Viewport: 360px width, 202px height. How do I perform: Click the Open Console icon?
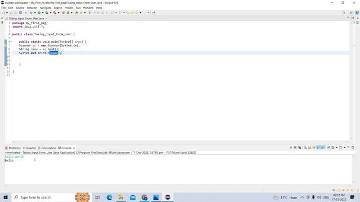[341, 148]
